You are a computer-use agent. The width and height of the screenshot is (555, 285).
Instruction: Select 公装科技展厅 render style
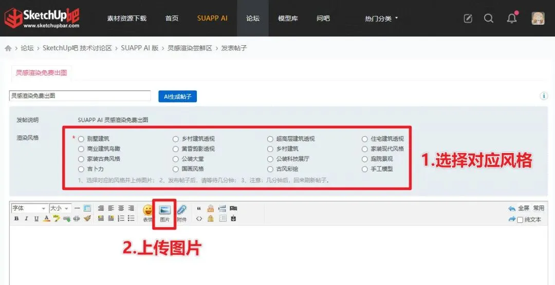coord(270,159)
